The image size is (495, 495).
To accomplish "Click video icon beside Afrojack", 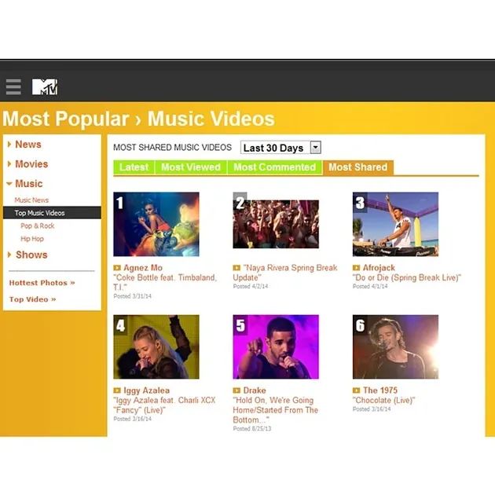I will pos(356,268).
